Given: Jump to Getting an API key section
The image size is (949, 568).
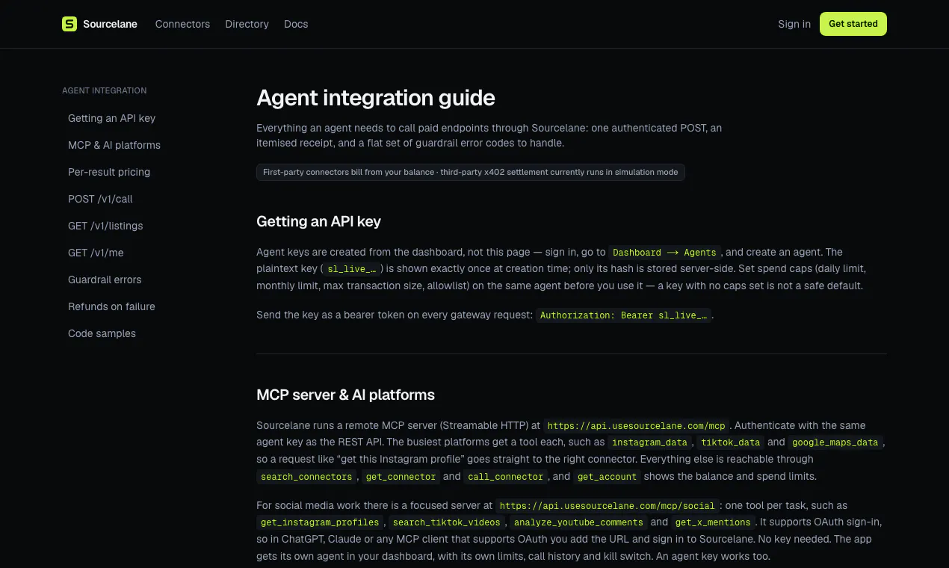Looking at the screenshot, I should pos(111,118).
